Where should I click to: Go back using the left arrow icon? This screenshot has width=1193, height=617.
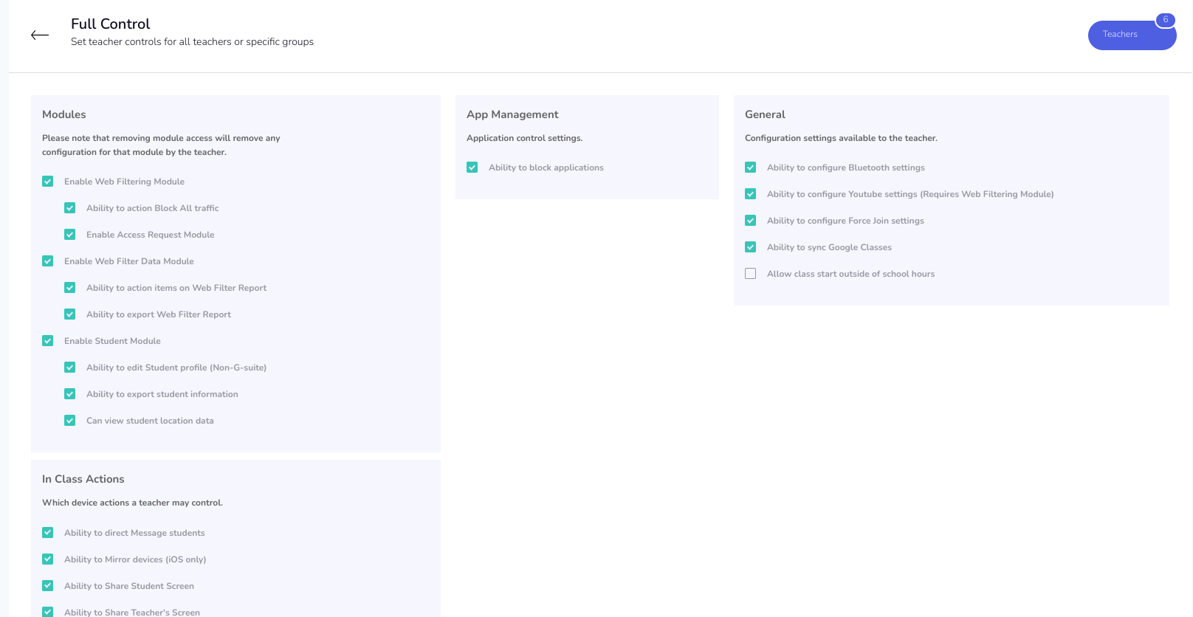click(x=40, y=35)
